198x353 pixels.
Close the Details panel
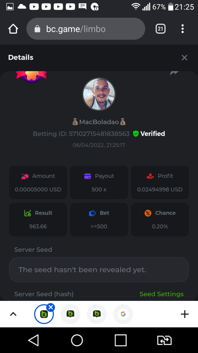(184, 58)
